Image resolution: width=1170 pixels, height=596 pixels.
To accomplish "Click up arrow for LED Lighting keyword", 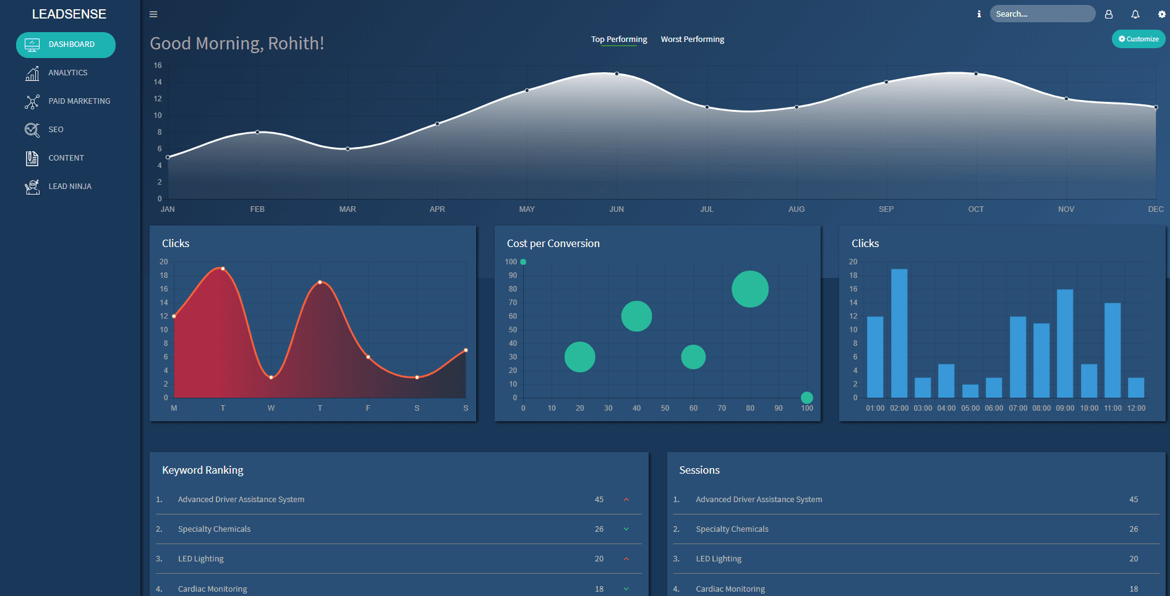I will (x=626, y=559).
